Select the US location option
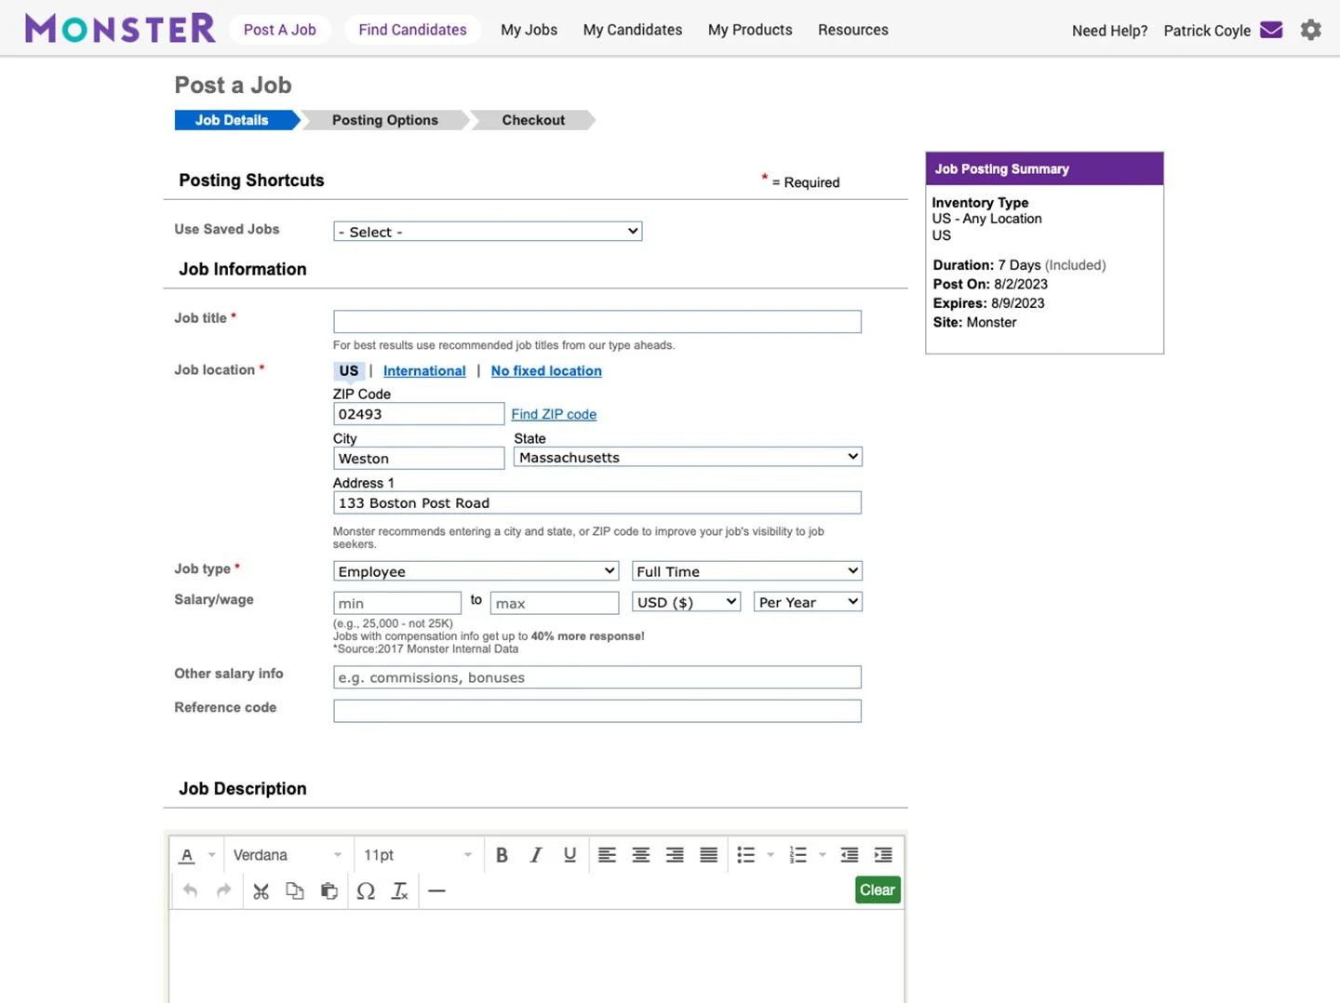Viewport: 1340px width, 1003px height. pos(349,370)
